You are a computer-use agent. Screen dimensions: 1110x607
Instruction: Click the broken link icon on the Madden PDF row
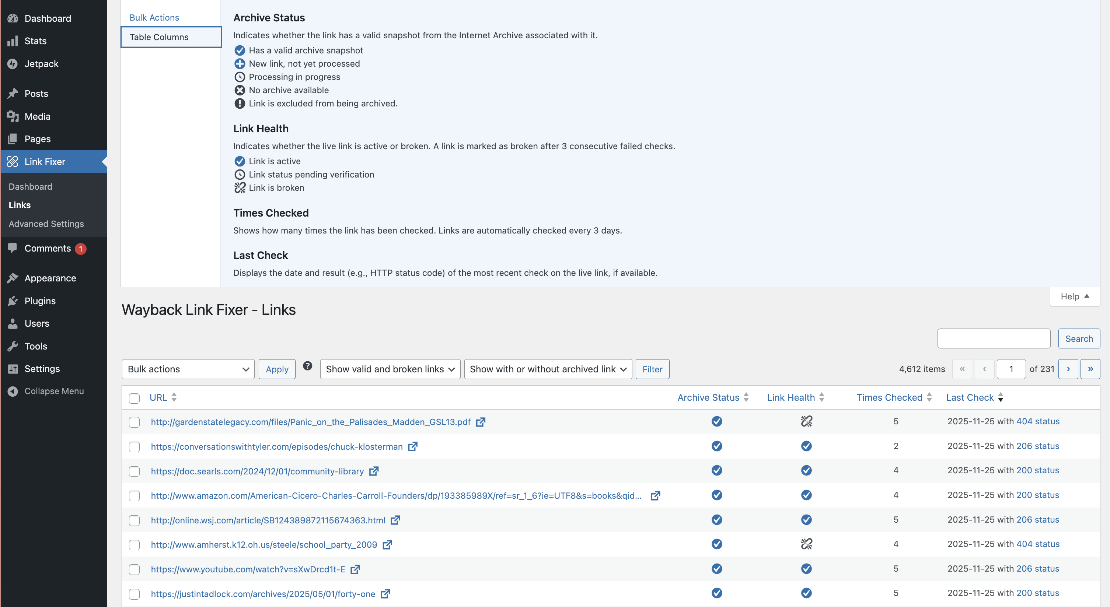pos(806,422)
